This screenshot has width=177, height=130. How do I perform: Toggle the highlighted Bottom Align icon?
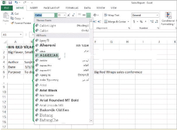[x=89, y=15]
